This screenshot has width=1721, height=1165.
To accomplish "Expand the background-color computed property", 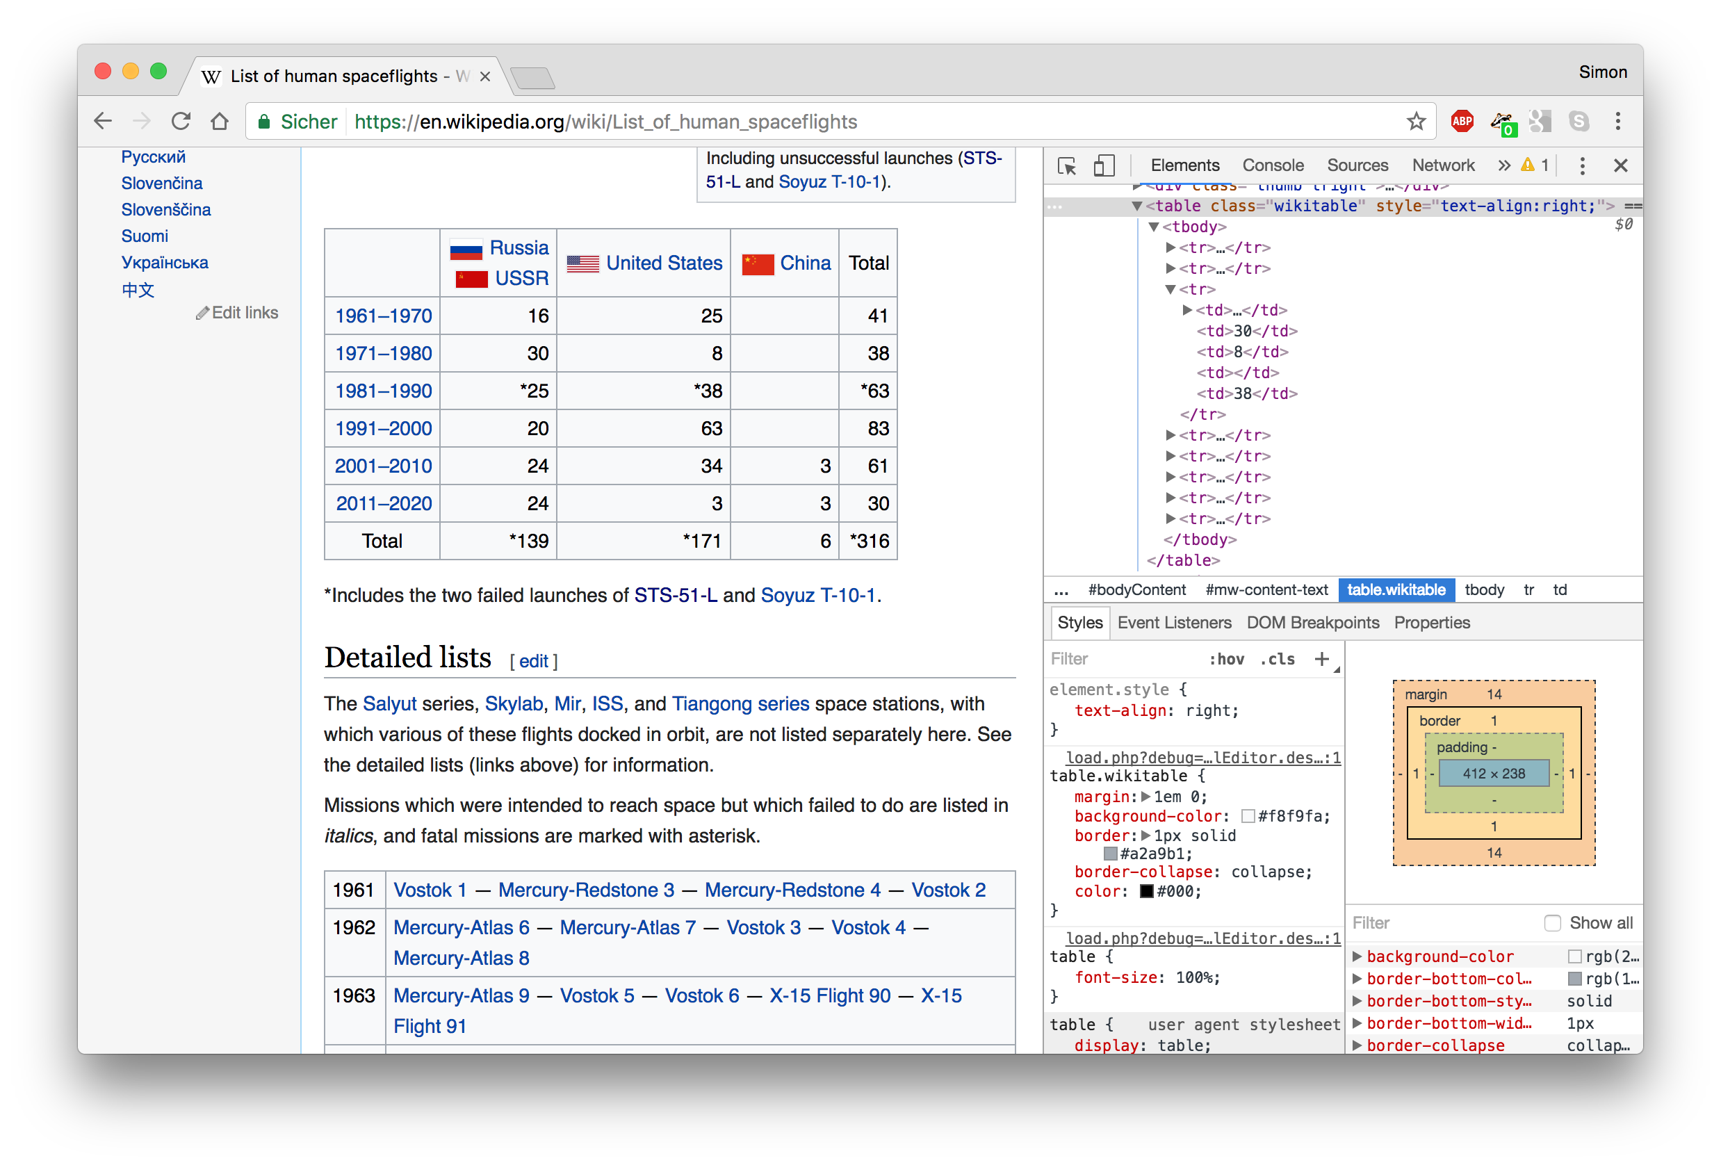I will pos(1357,957).
